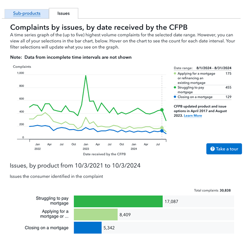Click the light green Applying for a mortgage bar
This screenshot has width=250, height=239.
point(96,215)
